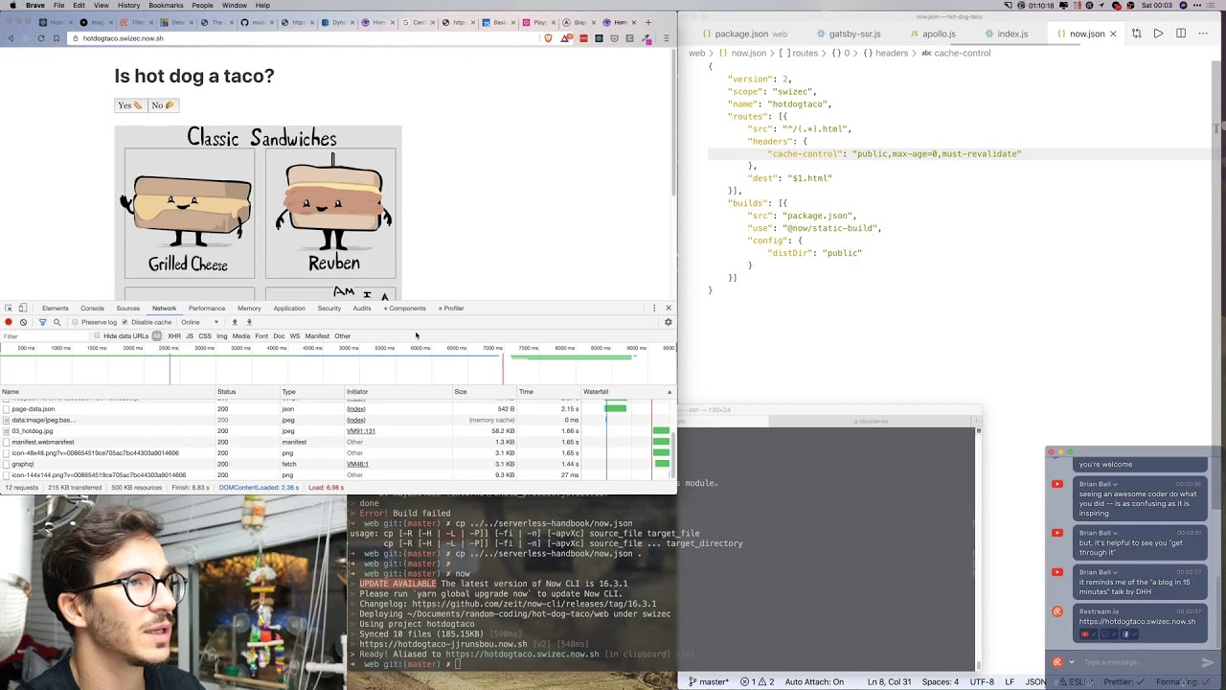Switch to DevTools Console tab
This screenshot has height=690, width=1226.
(x=92, y=308)
